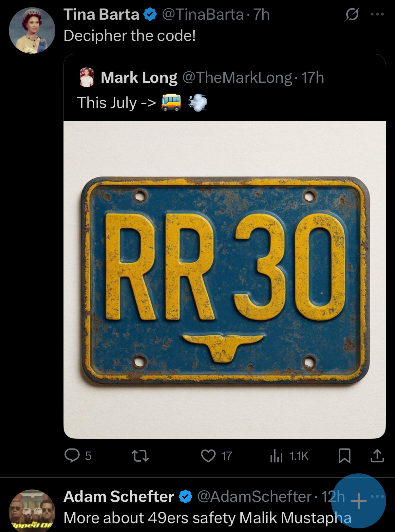Viewport: 395px width, 532px height.
Task: Tap Adam Schefter's verified checkmark badge
Action: tap(185, 496)
